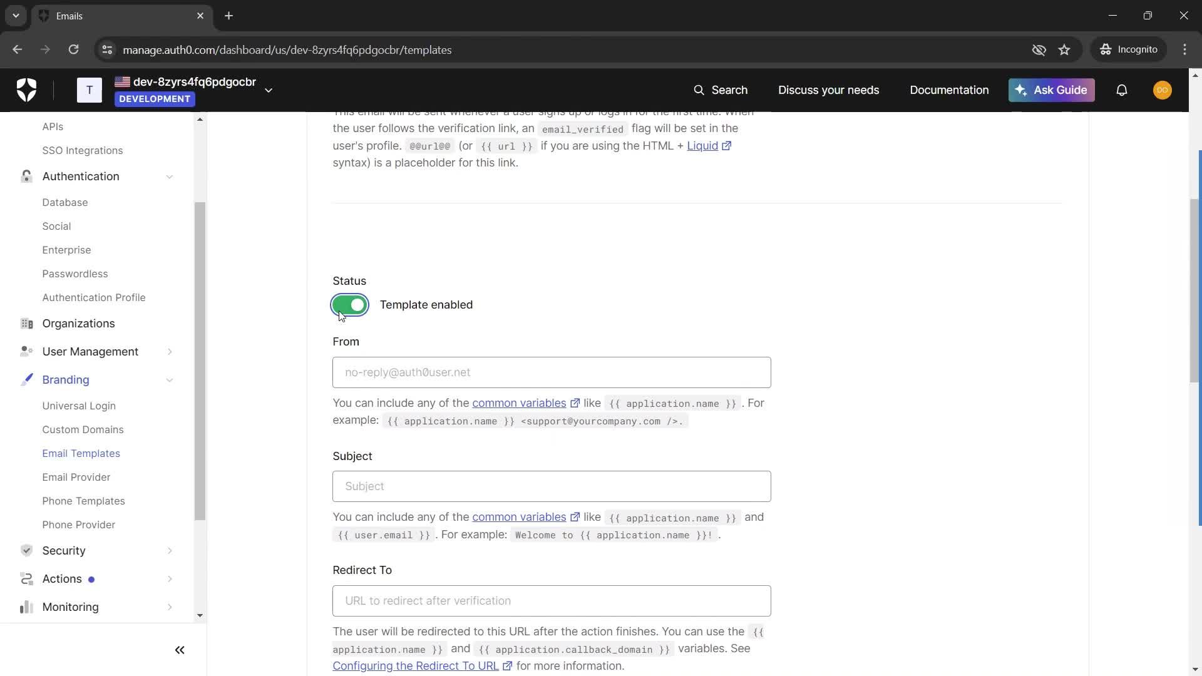Click tracking protection eye icon
This screenshot has height=676, width=1202.
pos(1039,49)
